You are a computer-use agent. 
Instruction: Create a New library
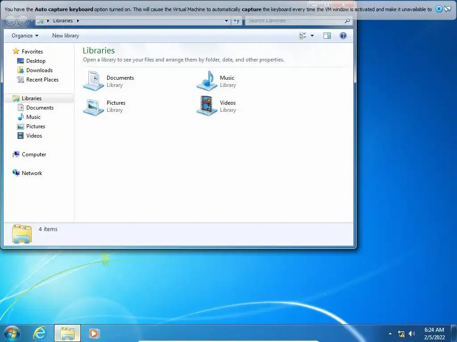coord(66,36)
